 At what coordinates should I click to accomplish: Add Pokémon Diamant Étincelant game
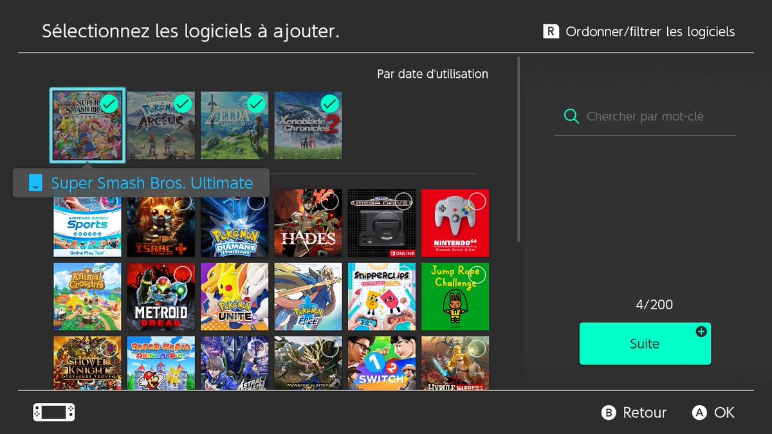[235, 223]
